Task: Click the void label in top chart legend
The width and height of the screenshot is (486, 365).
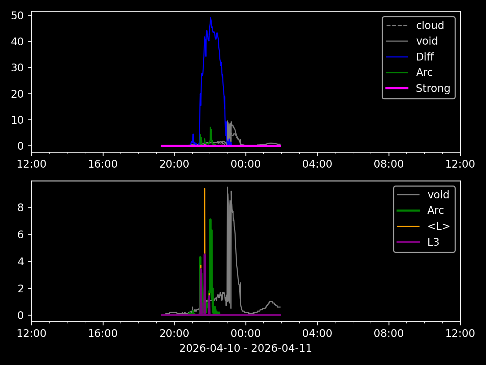Action: click(427, 41)
